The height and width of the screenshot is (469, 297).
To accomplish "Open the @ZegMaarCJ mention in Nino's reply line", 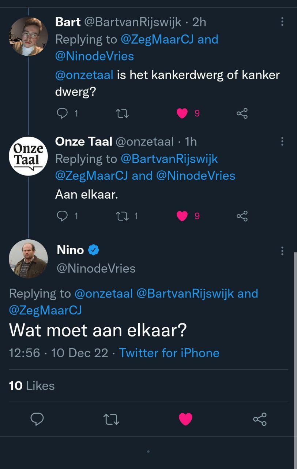I will [45, 310].
